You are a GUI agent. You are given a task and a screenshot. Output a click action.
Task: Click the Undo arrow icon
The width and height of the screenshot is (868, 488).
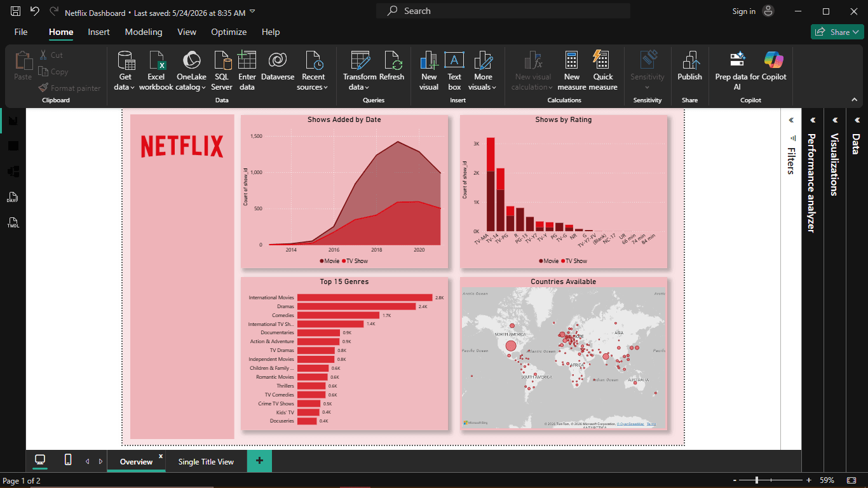(34, 11)
